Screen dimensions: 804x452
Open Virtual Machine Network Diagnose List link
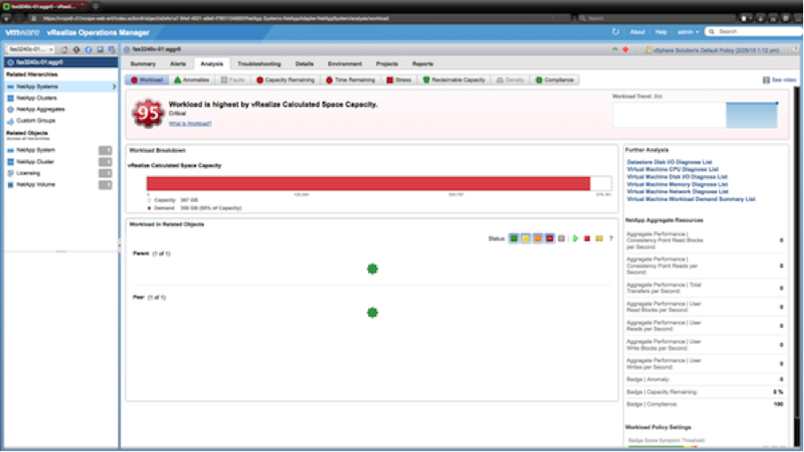[x=677, y=191]
